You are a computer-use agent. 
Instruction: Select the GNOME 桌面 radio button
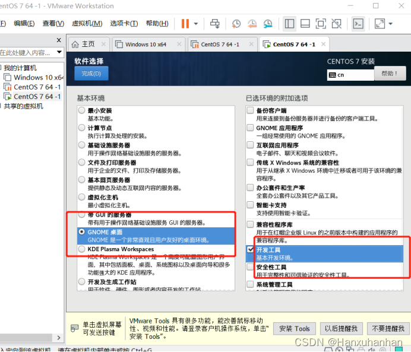coord(82,232)
